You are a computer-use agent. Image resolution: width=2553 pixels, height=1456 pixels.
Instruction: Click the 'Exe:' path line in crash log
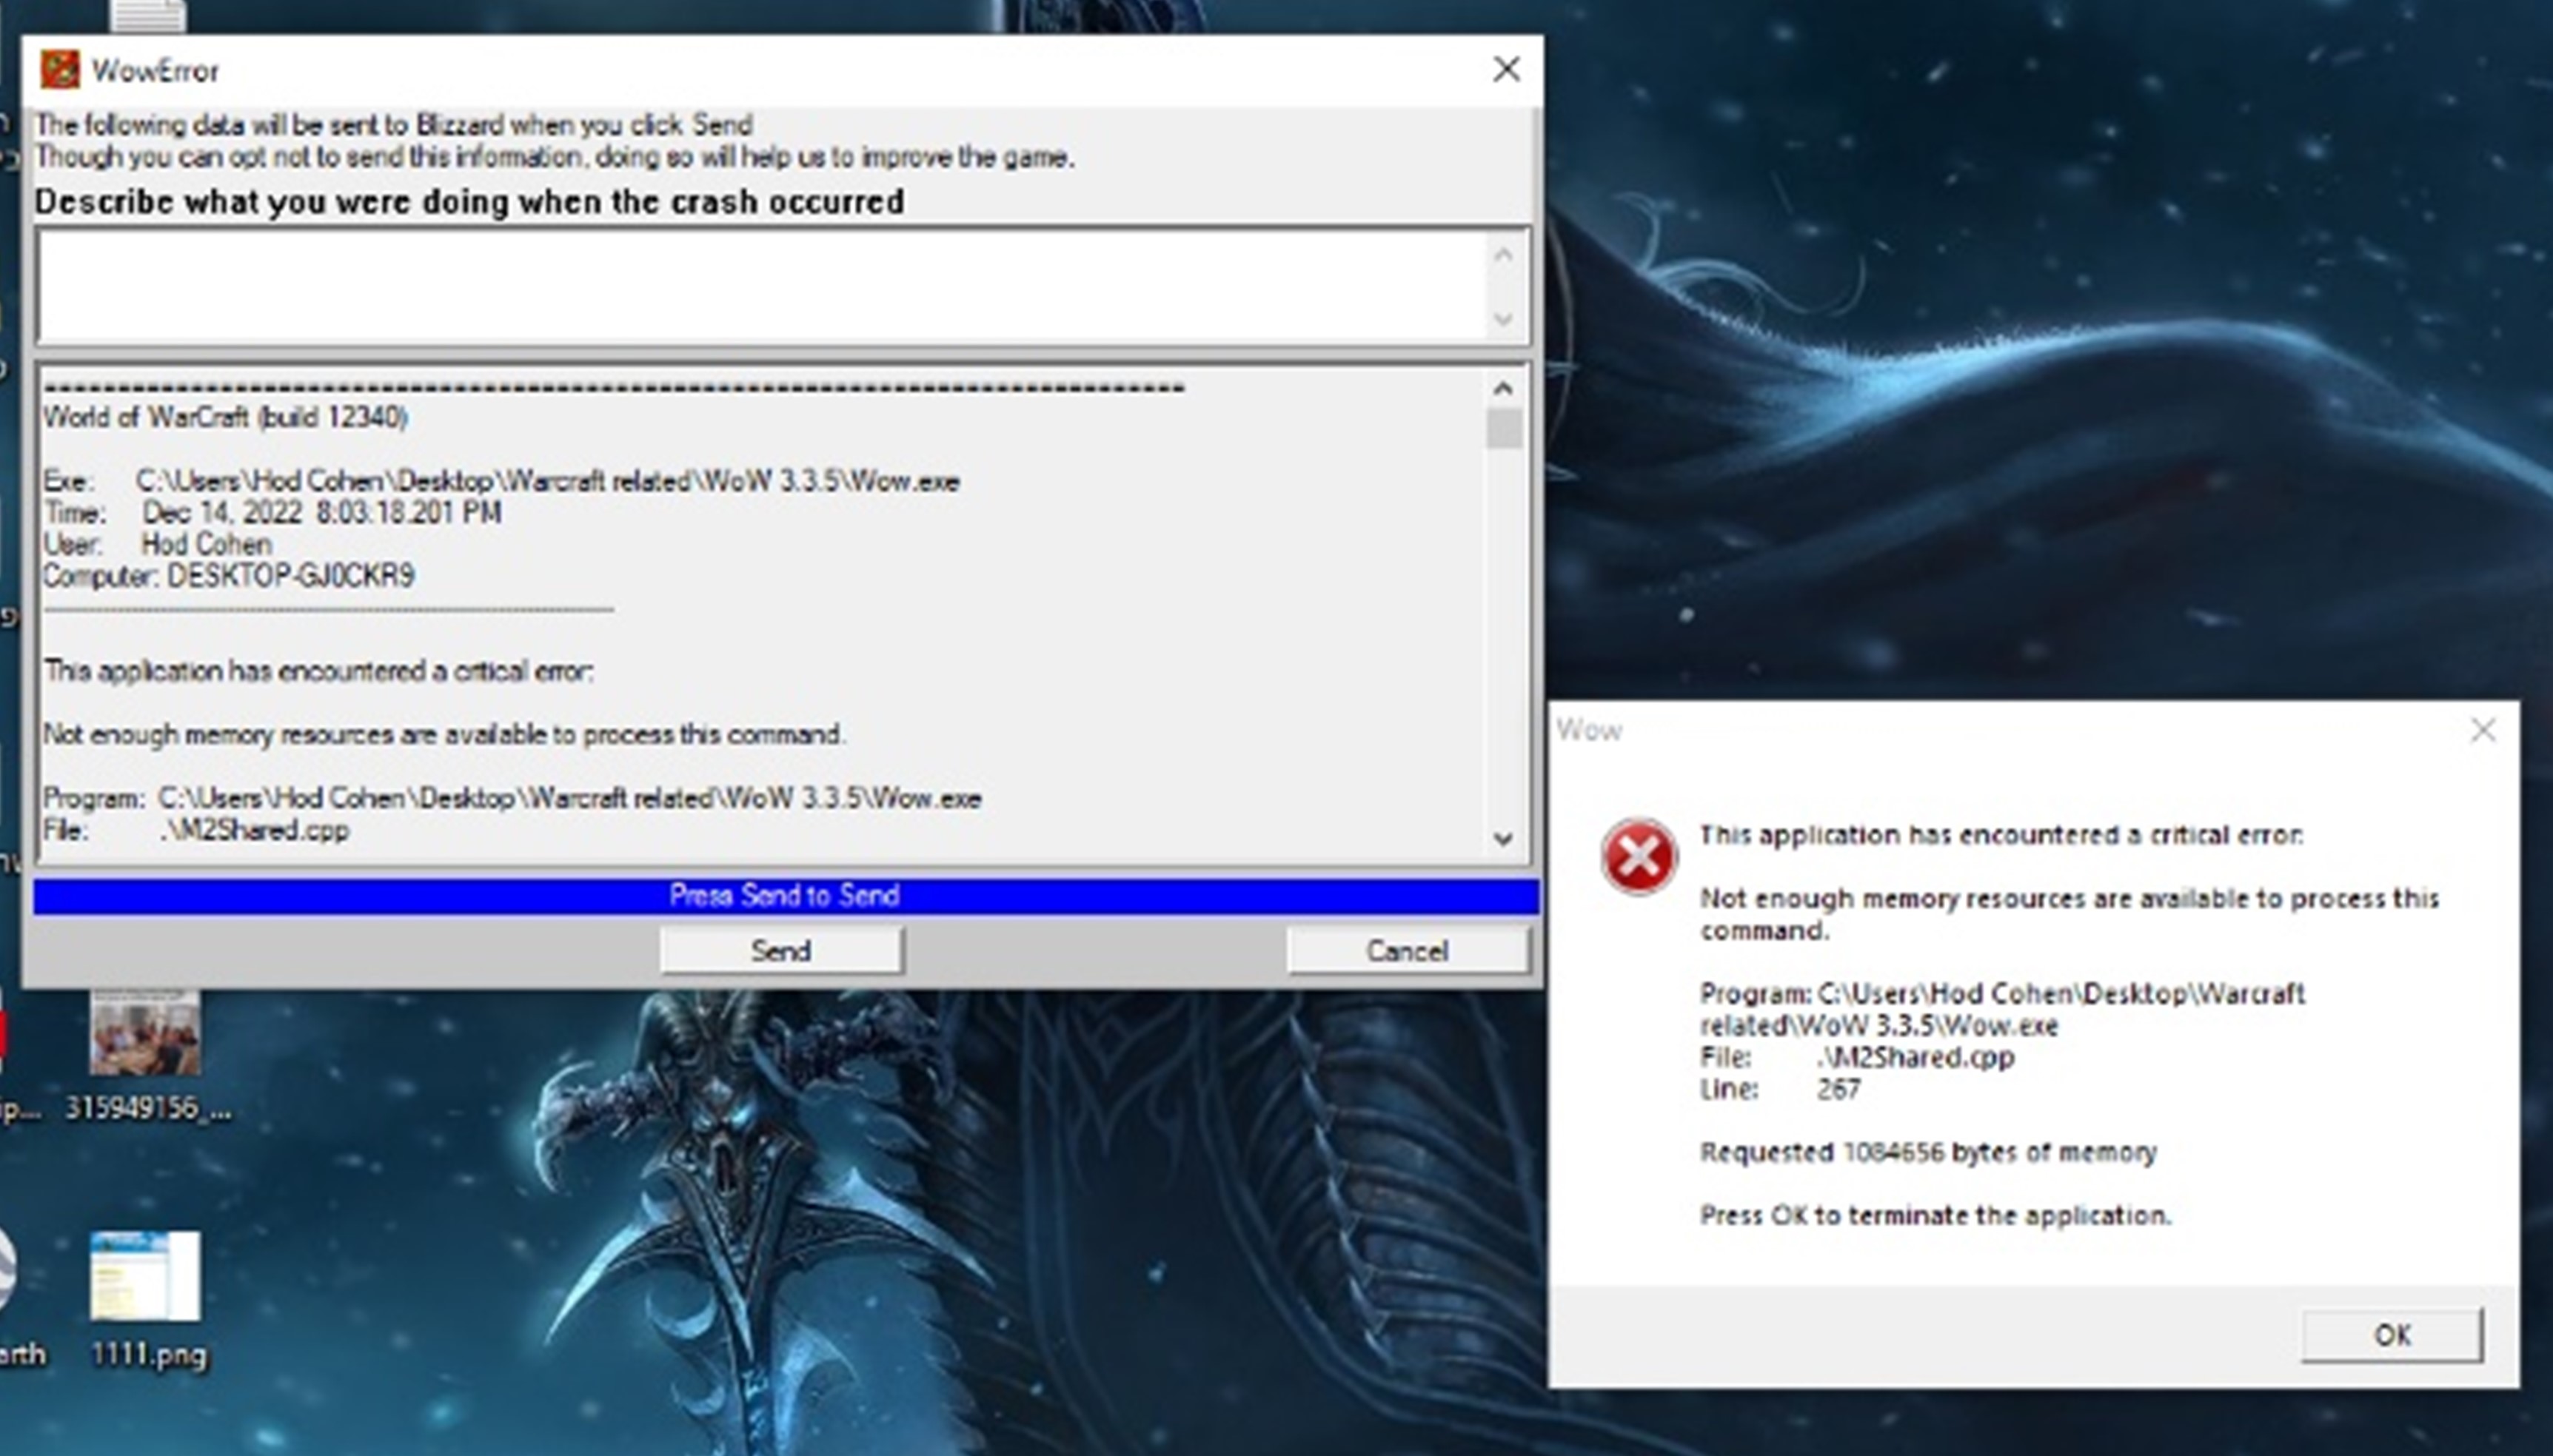point(501,481)
